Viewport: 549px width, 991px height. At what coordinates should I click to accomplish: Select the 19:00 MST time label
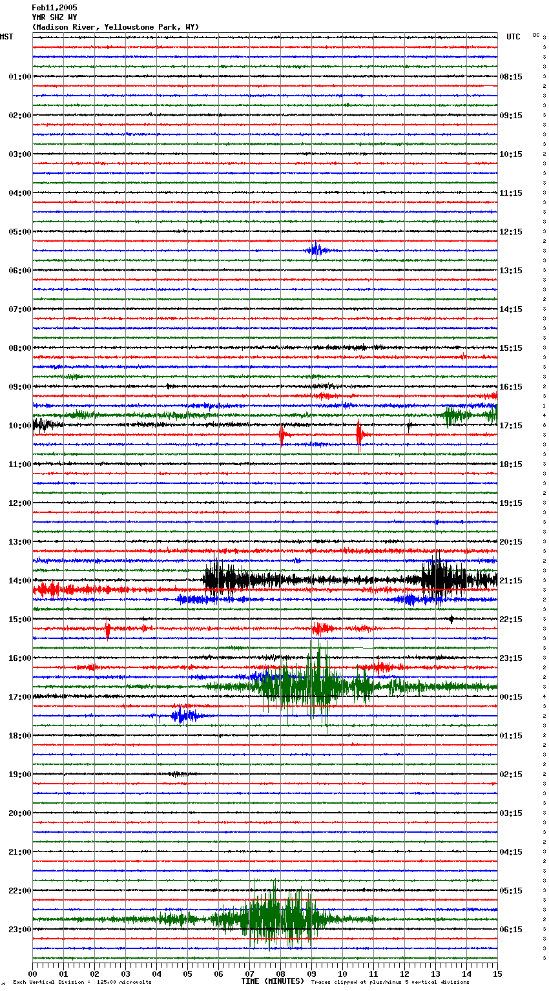point(20,775)
